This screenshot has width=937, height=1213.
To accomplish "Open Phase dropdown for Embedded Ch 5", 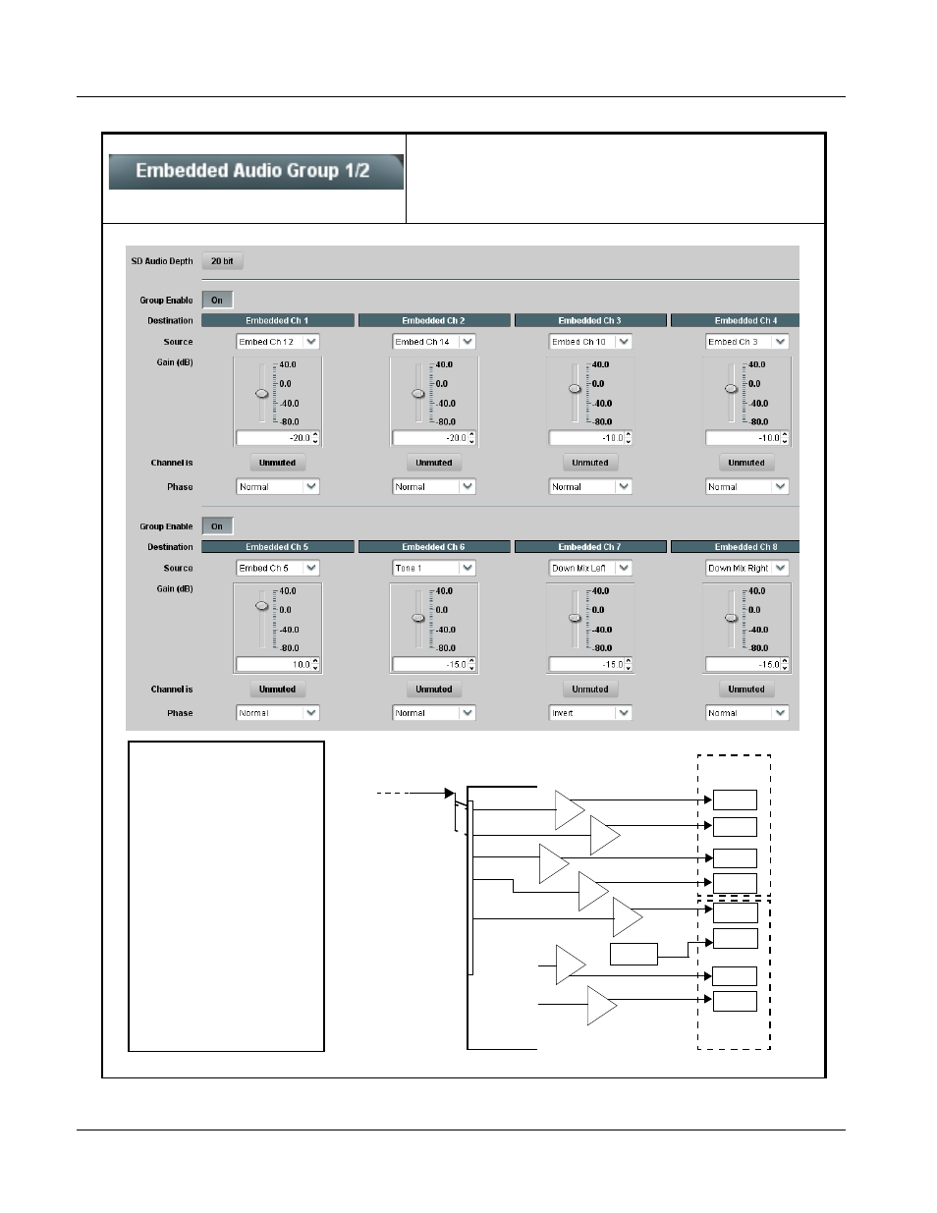I will [x=278, y=713].
